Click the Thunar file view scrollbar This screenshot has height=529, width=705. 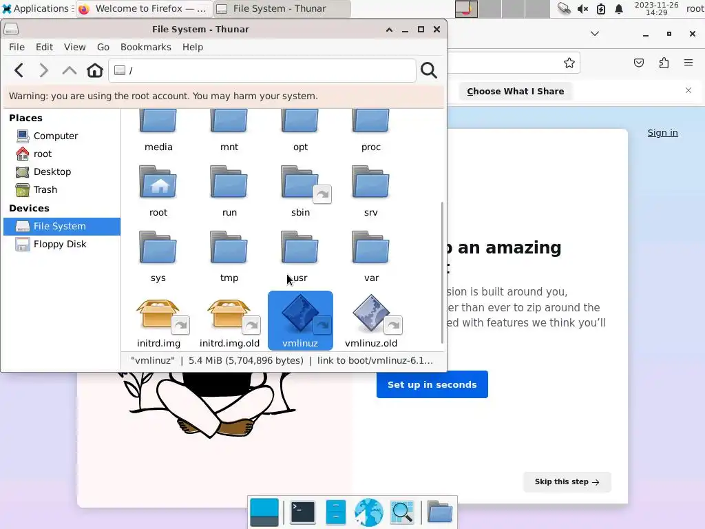pos(442,272)
